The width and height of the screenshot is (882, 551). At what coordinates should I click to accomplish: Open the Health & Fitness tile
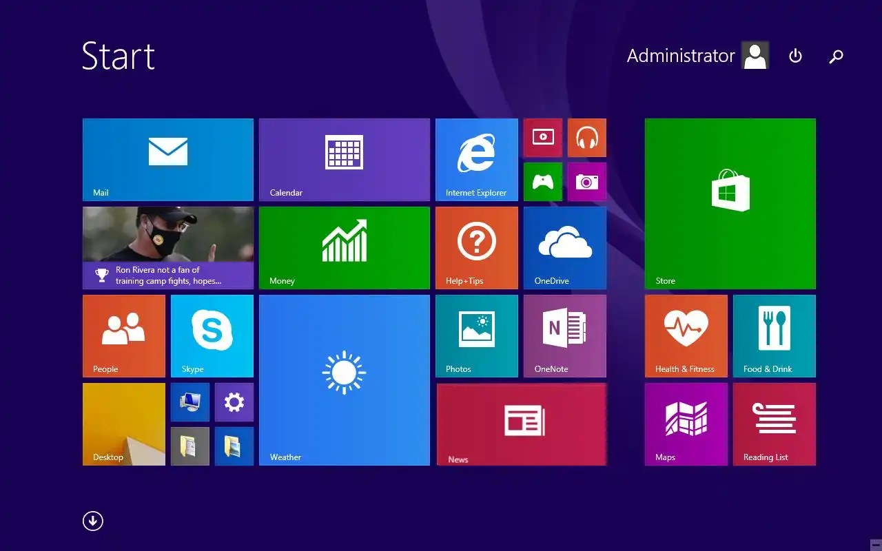click(x=686, y=336)
